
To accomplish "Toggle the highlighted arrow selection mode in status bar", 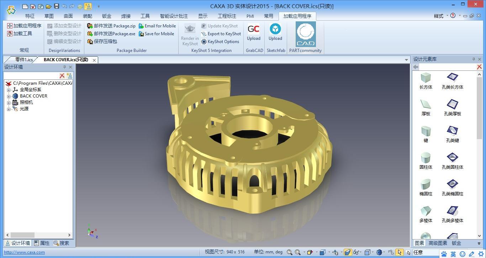I will coord(400,252).
